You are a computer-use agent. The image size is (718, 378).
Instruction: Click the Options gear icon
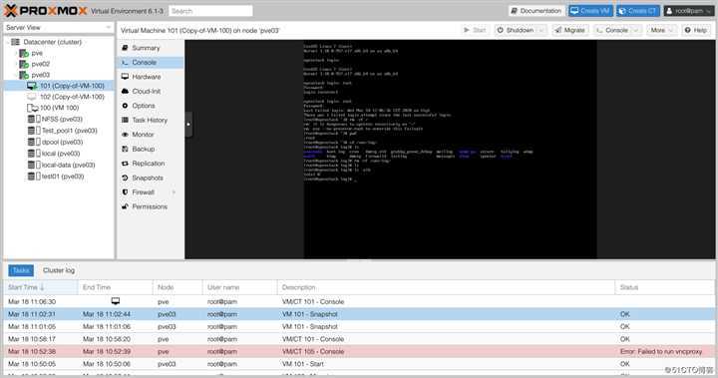click(125, 106)
